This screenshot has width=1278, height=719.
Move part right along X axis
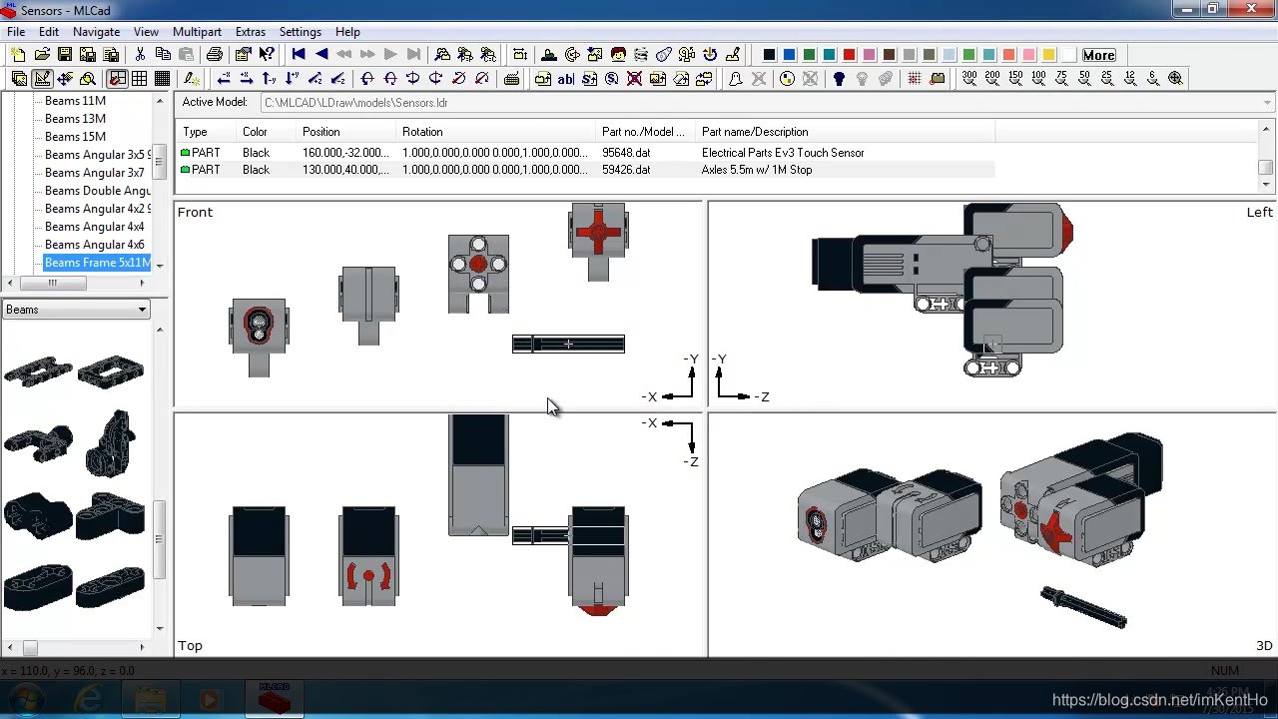247,79
